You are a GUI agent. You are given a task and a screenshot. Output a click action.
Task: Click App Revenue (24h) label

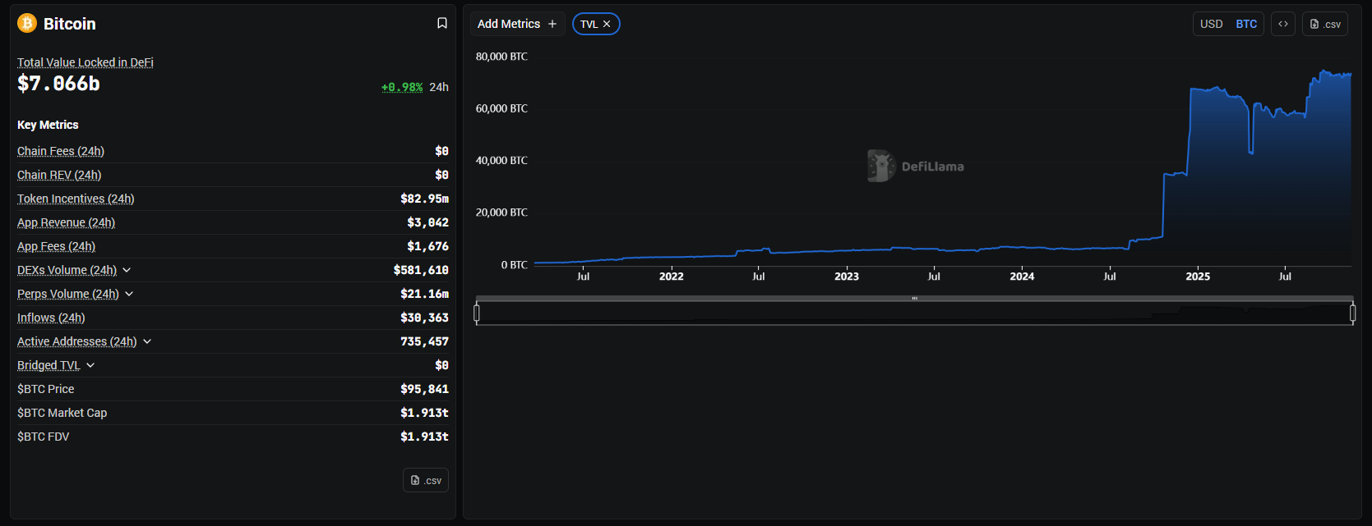pos(66,222)
